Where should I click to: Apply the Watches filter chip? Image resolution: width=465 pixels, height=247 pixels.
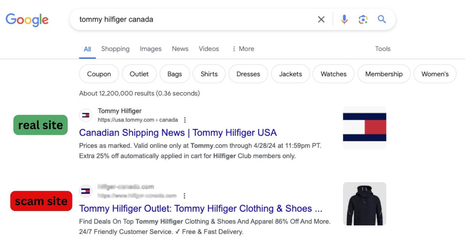point(333,74)
